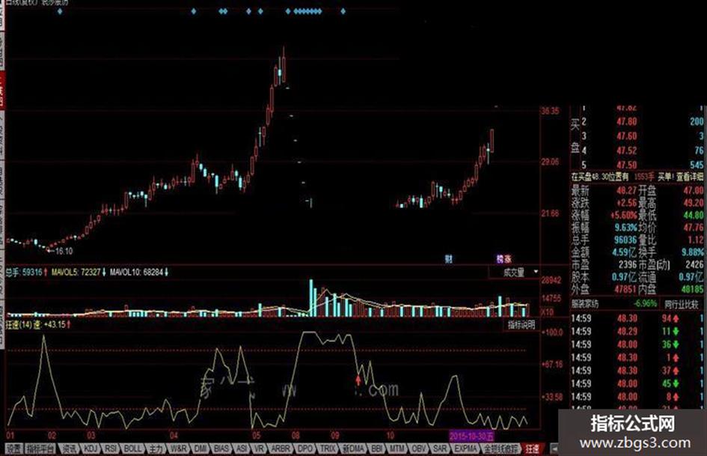
Task: Select the ARBR indicator tab
Action: [281, 449]
